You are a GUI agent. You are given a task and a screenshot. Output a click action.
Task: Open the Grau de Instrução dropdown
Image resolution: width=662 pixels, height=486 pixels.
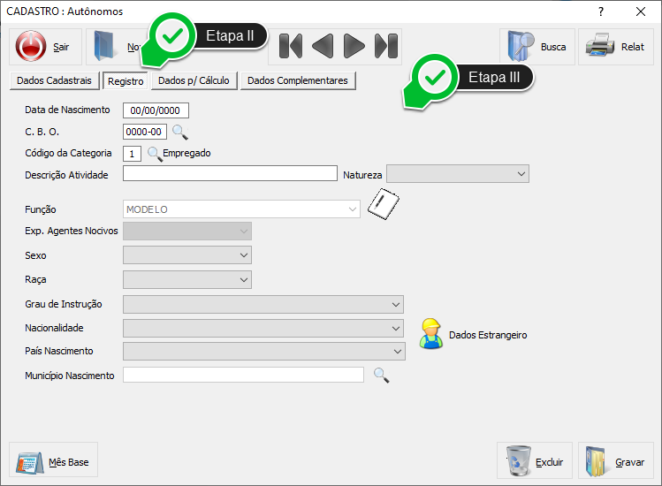point(396,305)
